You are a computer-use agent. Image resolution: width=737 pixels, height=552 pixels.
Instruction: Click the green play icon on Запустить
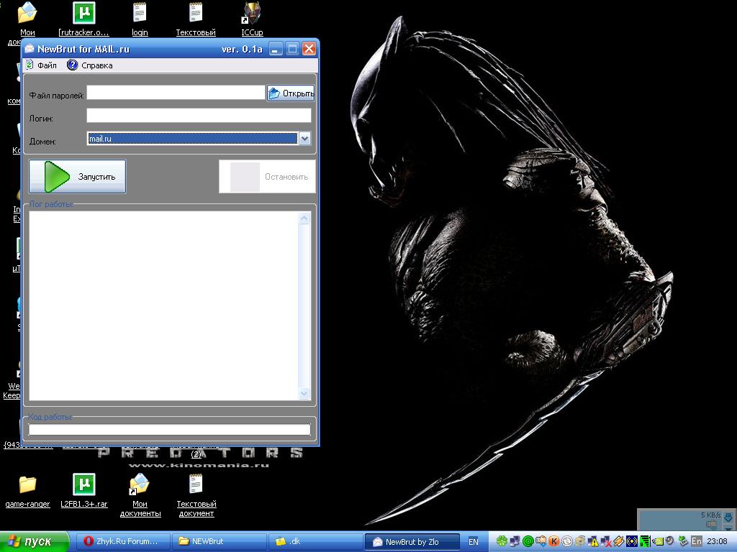[56, 177]
